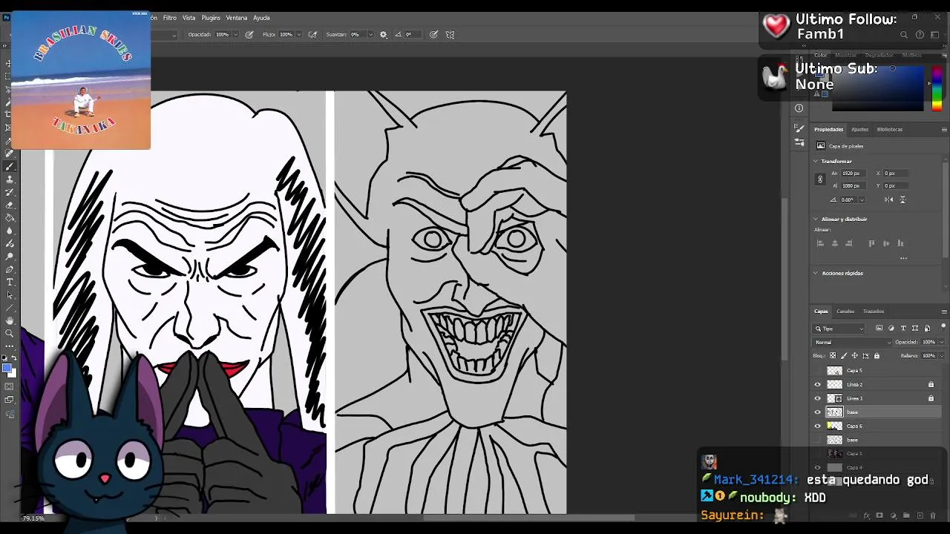Screen dimensions: 950x534
Task: Switch to the Ajustes tab
Action: [859, 129]
